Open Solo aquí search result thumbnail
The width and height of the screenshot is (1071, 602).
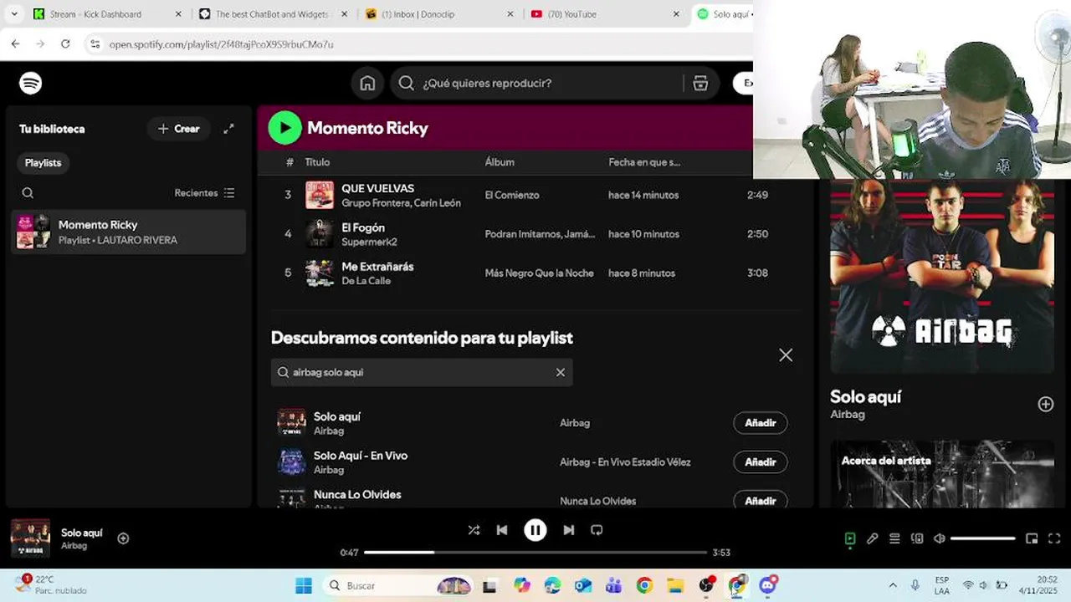pyautogui.click(x=291, y=423)
